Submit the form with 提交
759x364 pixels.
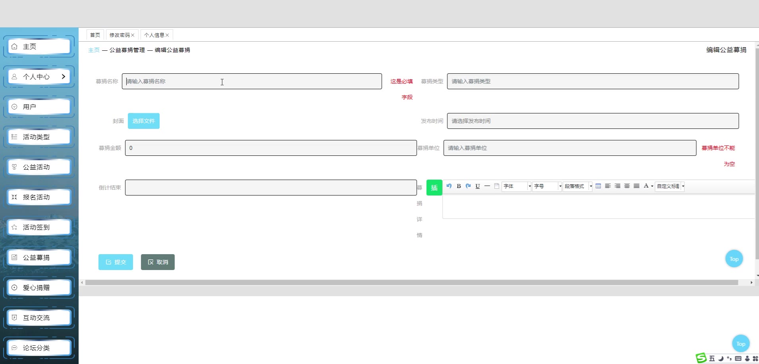(x=116, y=262)
